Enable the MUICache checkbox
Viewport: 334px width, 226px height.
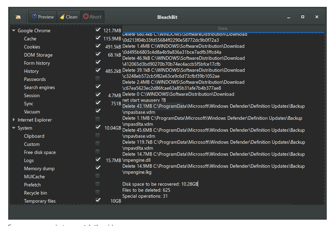[x=97, y=176]
